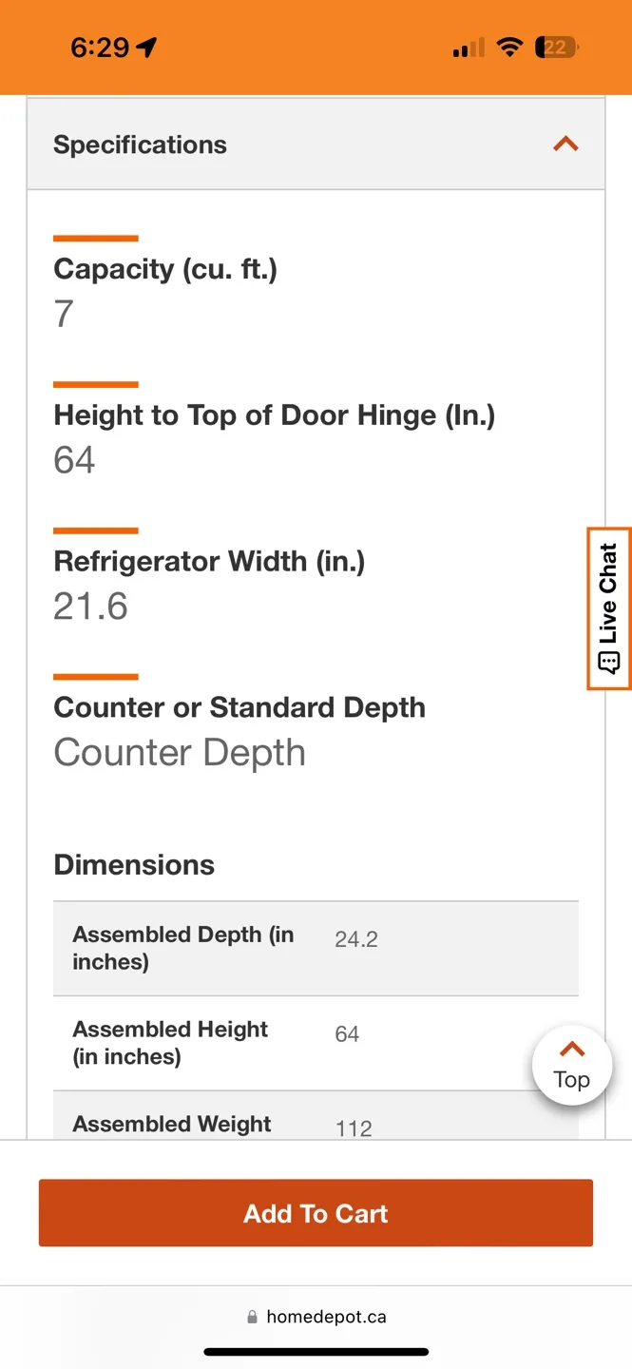Click the chevron on the Specifications header

point(565,144)
